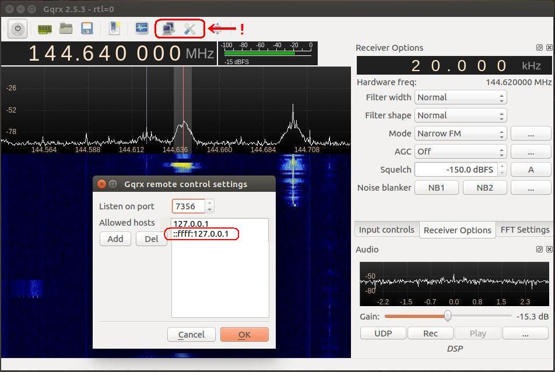This screenshot has width=555, height=372.
Task: Click the Squelch level field
Action: [x=456, y=170]
